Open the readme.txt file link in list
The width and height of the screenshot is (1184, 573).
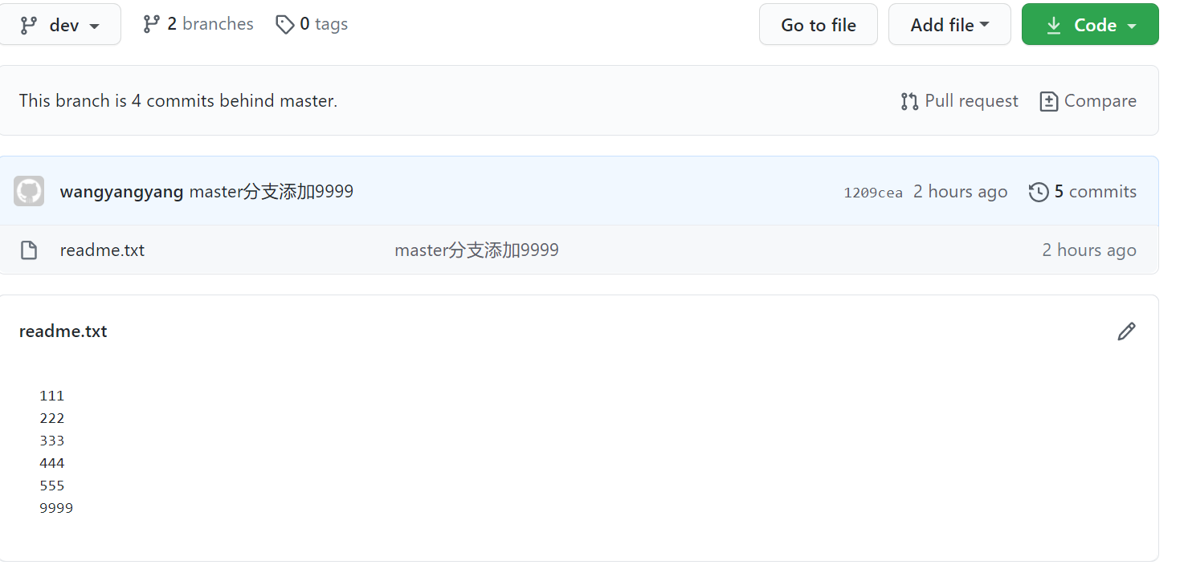pos(102,250)
